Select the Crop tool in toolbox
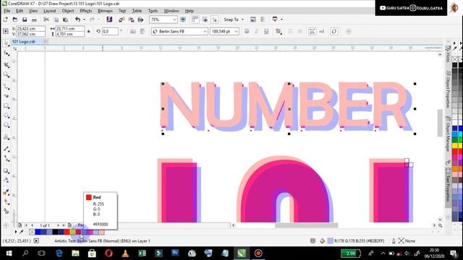The height and width of the screenshot is (260, 463). [7, 64]
